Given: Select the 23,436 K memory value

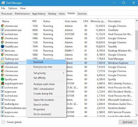Looking at the screenshot, I should (x=100, y=26).
